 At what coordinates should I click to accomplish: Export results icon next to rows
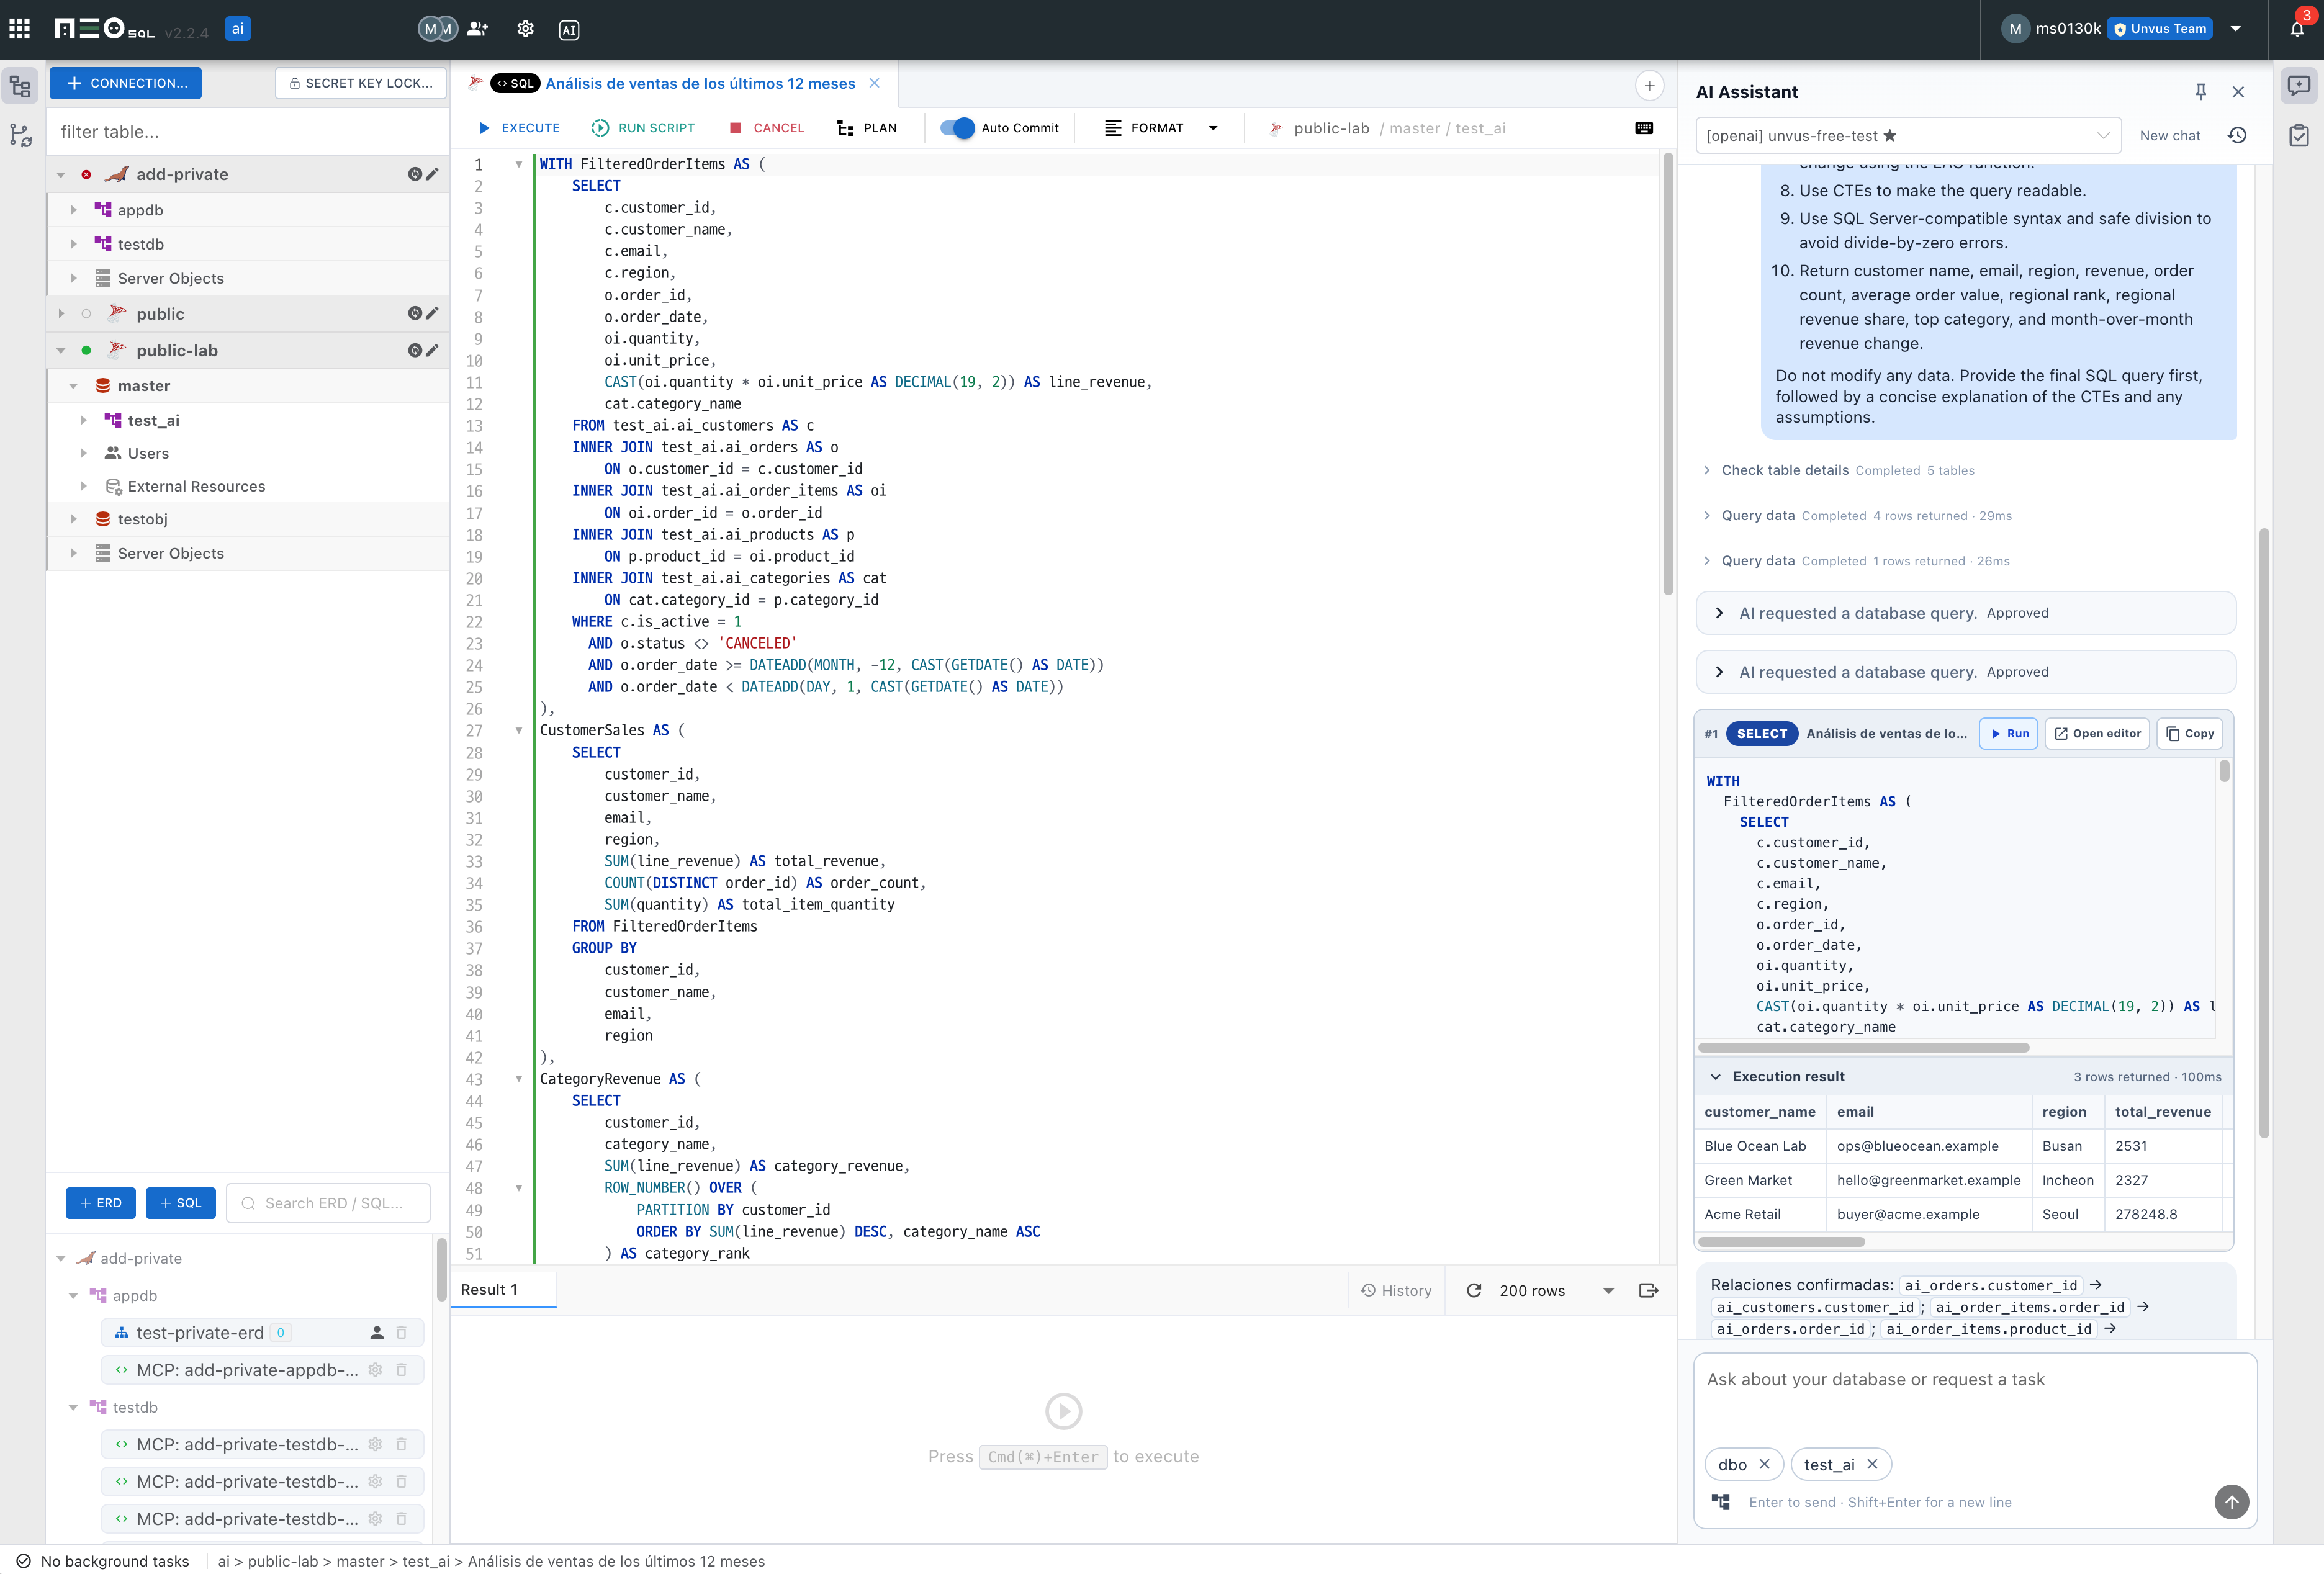[1649, 1290]
